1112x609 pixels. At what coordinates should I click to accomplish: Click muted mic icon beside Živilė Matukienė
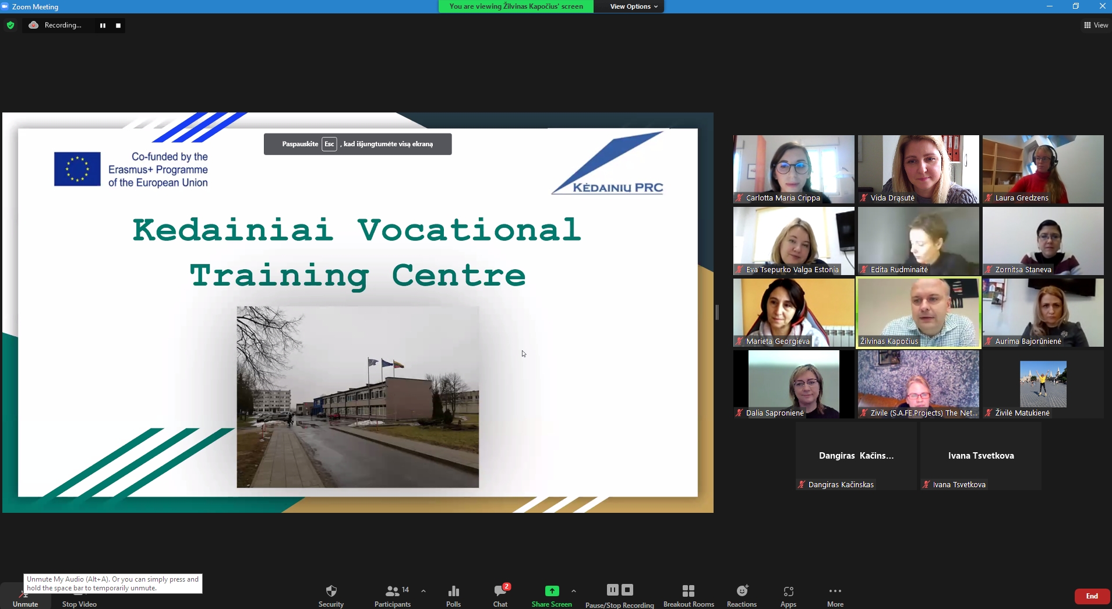(989, 413)
